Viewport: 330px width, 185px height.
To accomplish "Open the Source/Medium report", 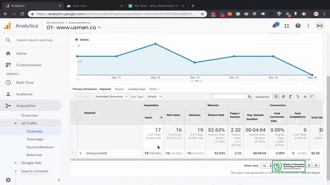I will click(x=40, y=147).
